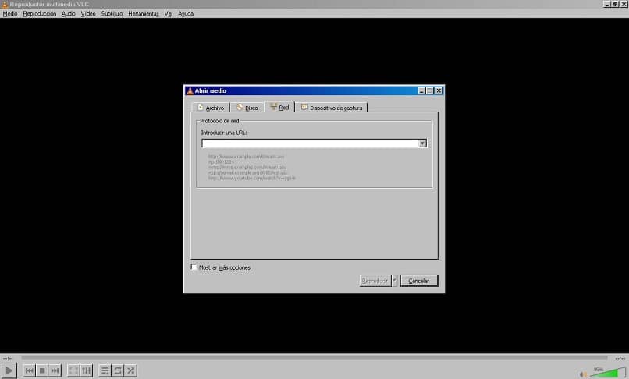The image size is (629, 379).
Task: Switch to the Archivo tab
Action: [x=211, y=108]
